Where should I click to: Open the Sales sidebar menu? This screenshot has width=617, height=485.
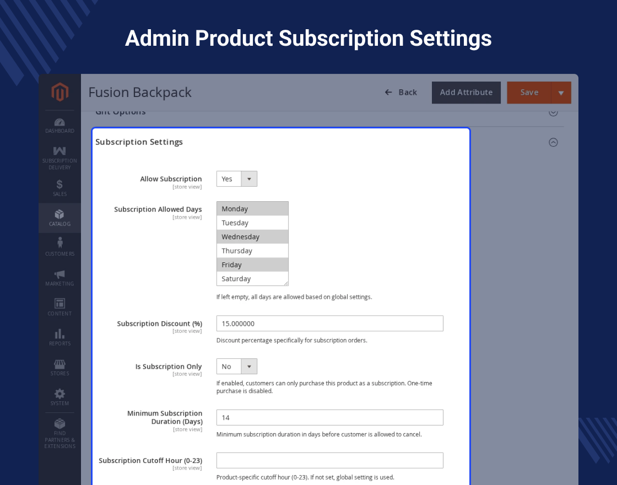coord(60,188)
